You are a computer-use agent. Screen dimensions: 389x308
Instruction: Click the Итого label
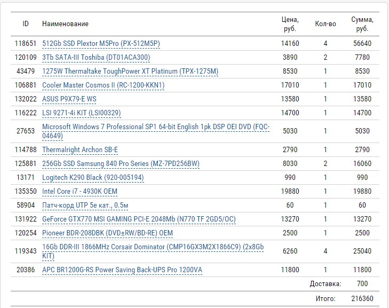tap(326, 298)
